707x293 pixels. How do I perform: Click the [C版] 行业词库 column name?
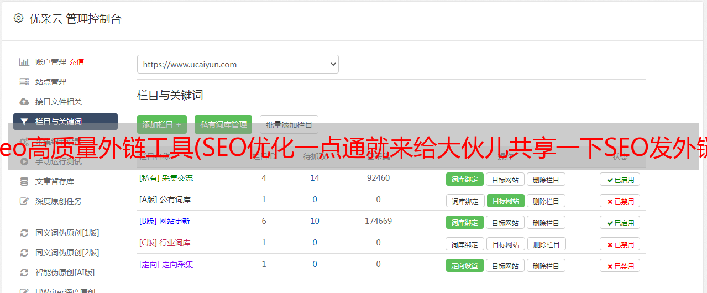(165, 243)
